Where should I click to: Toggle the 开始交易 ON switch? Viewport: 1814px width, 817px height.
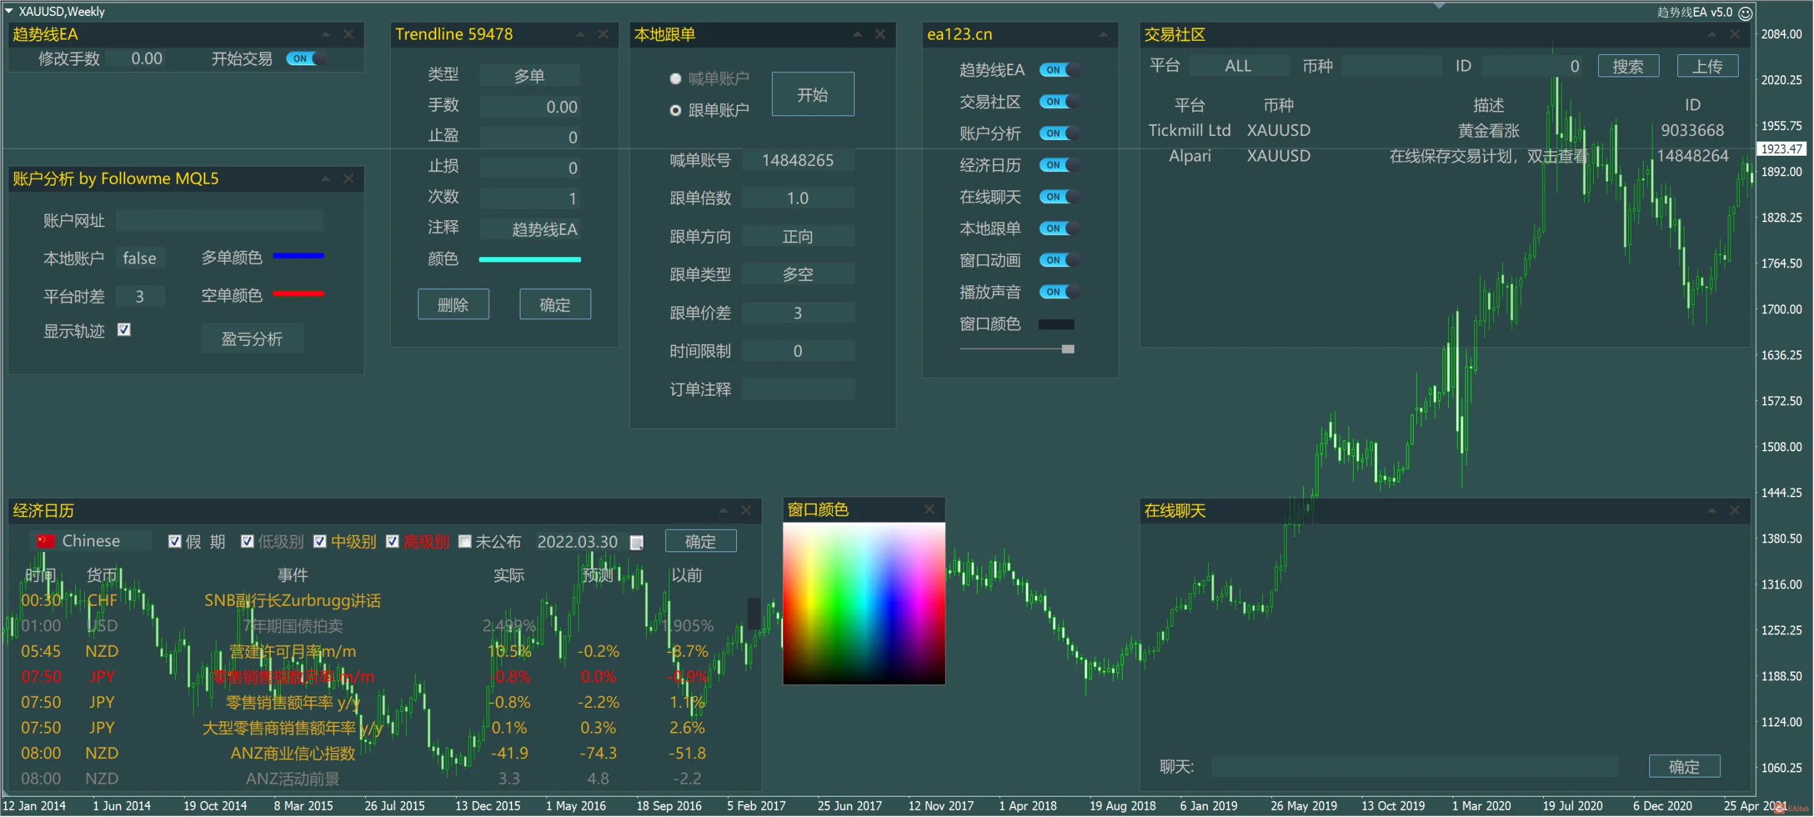click(x=306, y=59)
